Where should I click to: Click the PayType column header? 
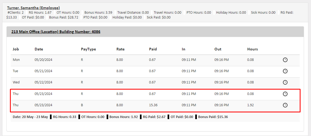[88, 49]
